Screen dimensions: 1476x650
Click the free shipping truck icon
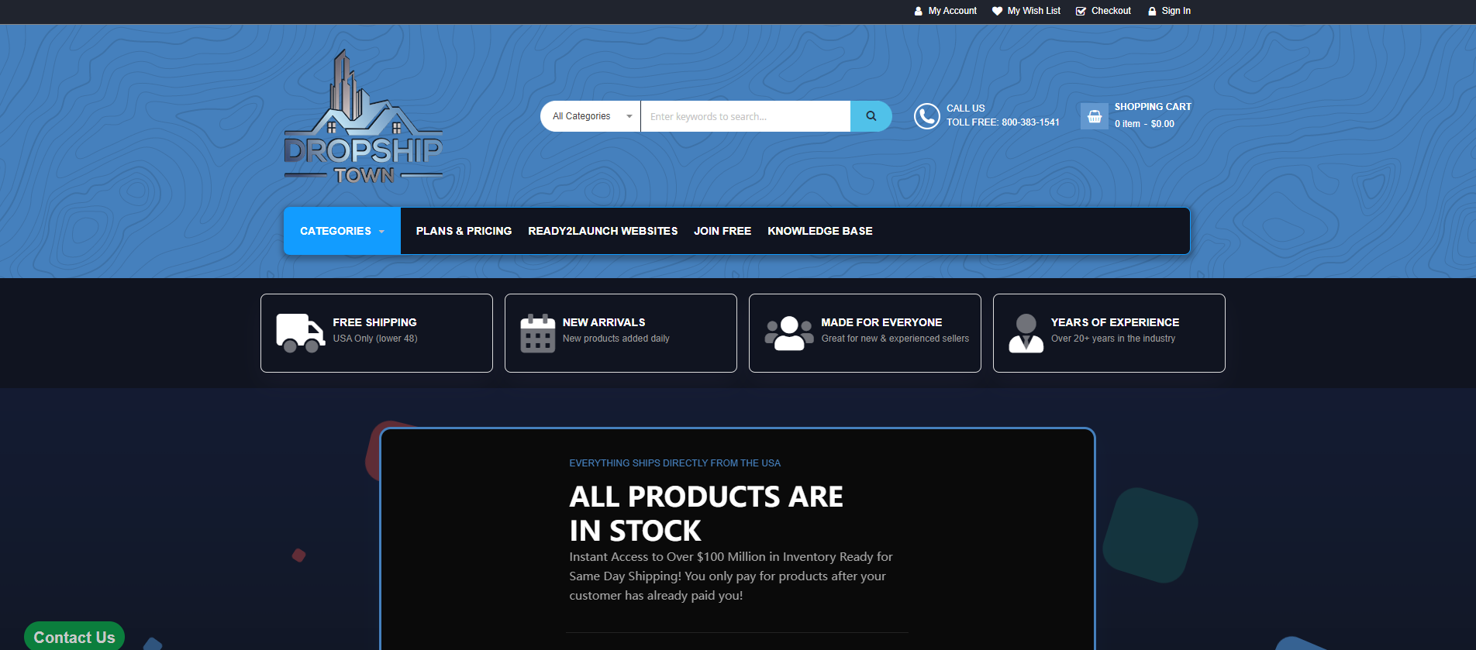point(301,333)
